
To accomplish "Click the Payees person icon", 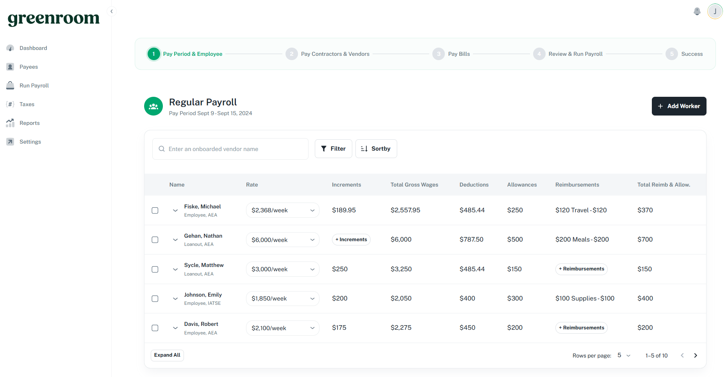I will 10,67.
